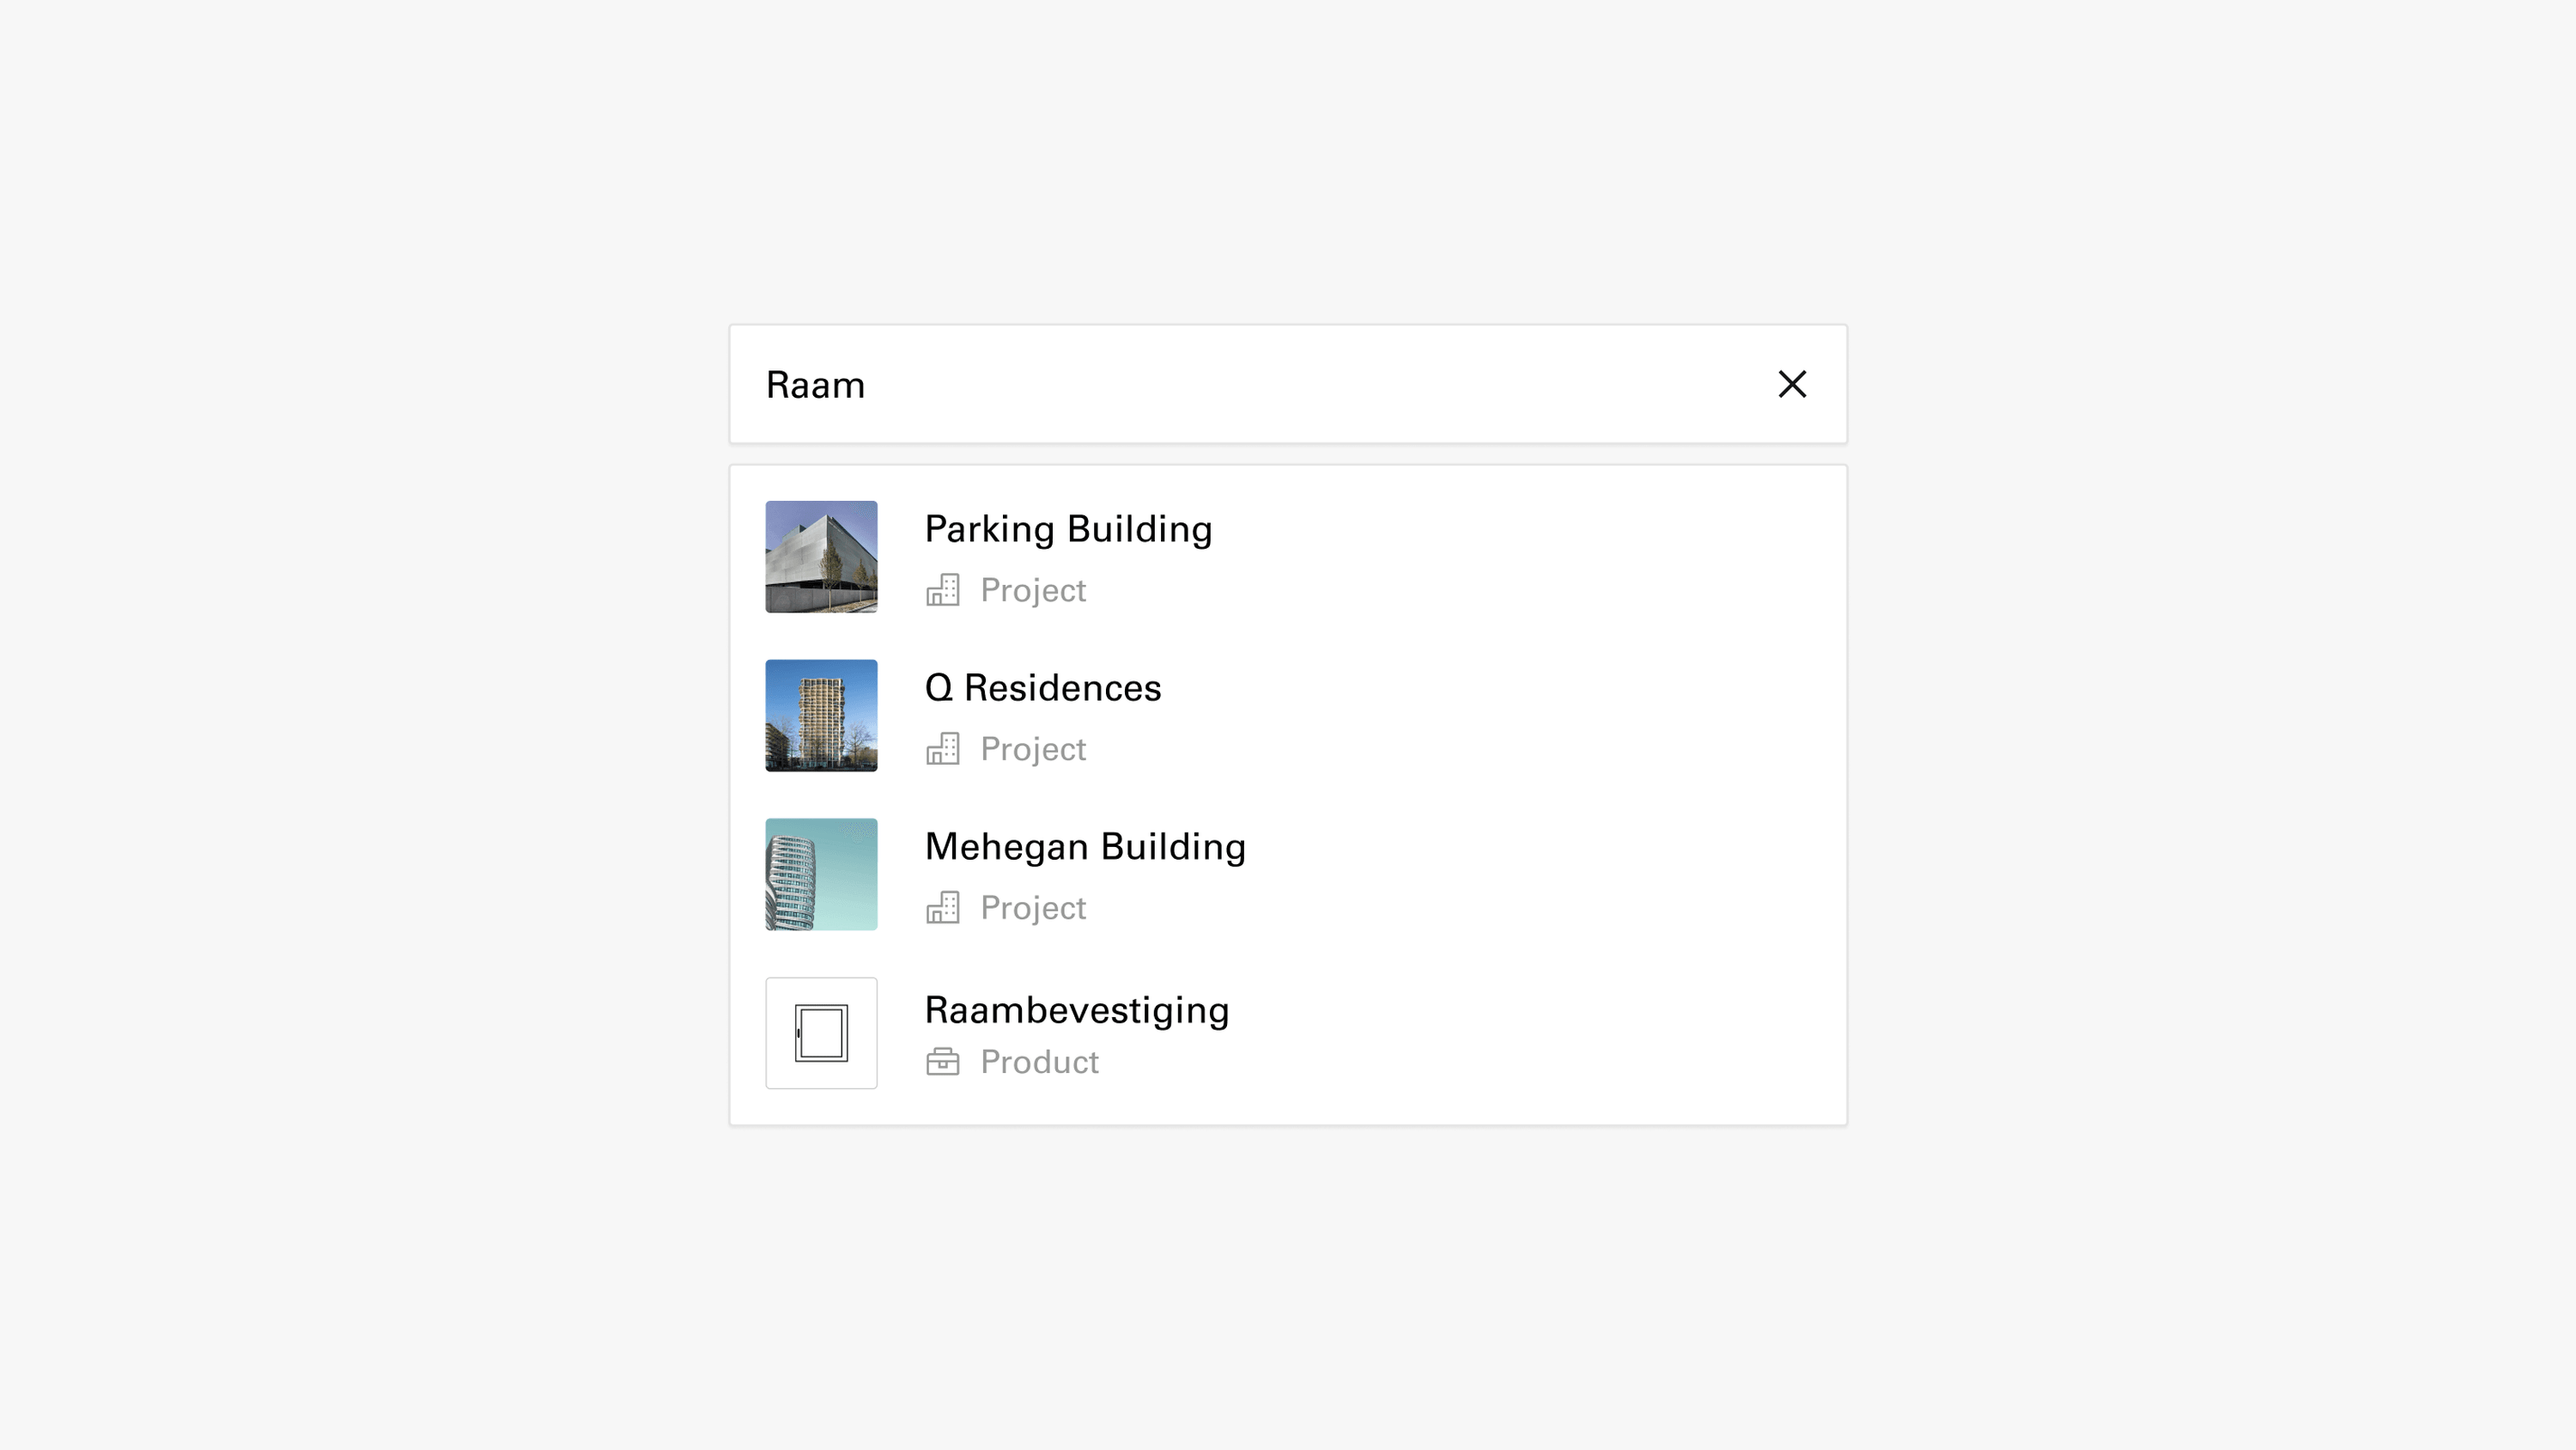Click the Project label under Parking Building
2576x1450 pixels.
pyautogui.click(x=1033, y=590)
